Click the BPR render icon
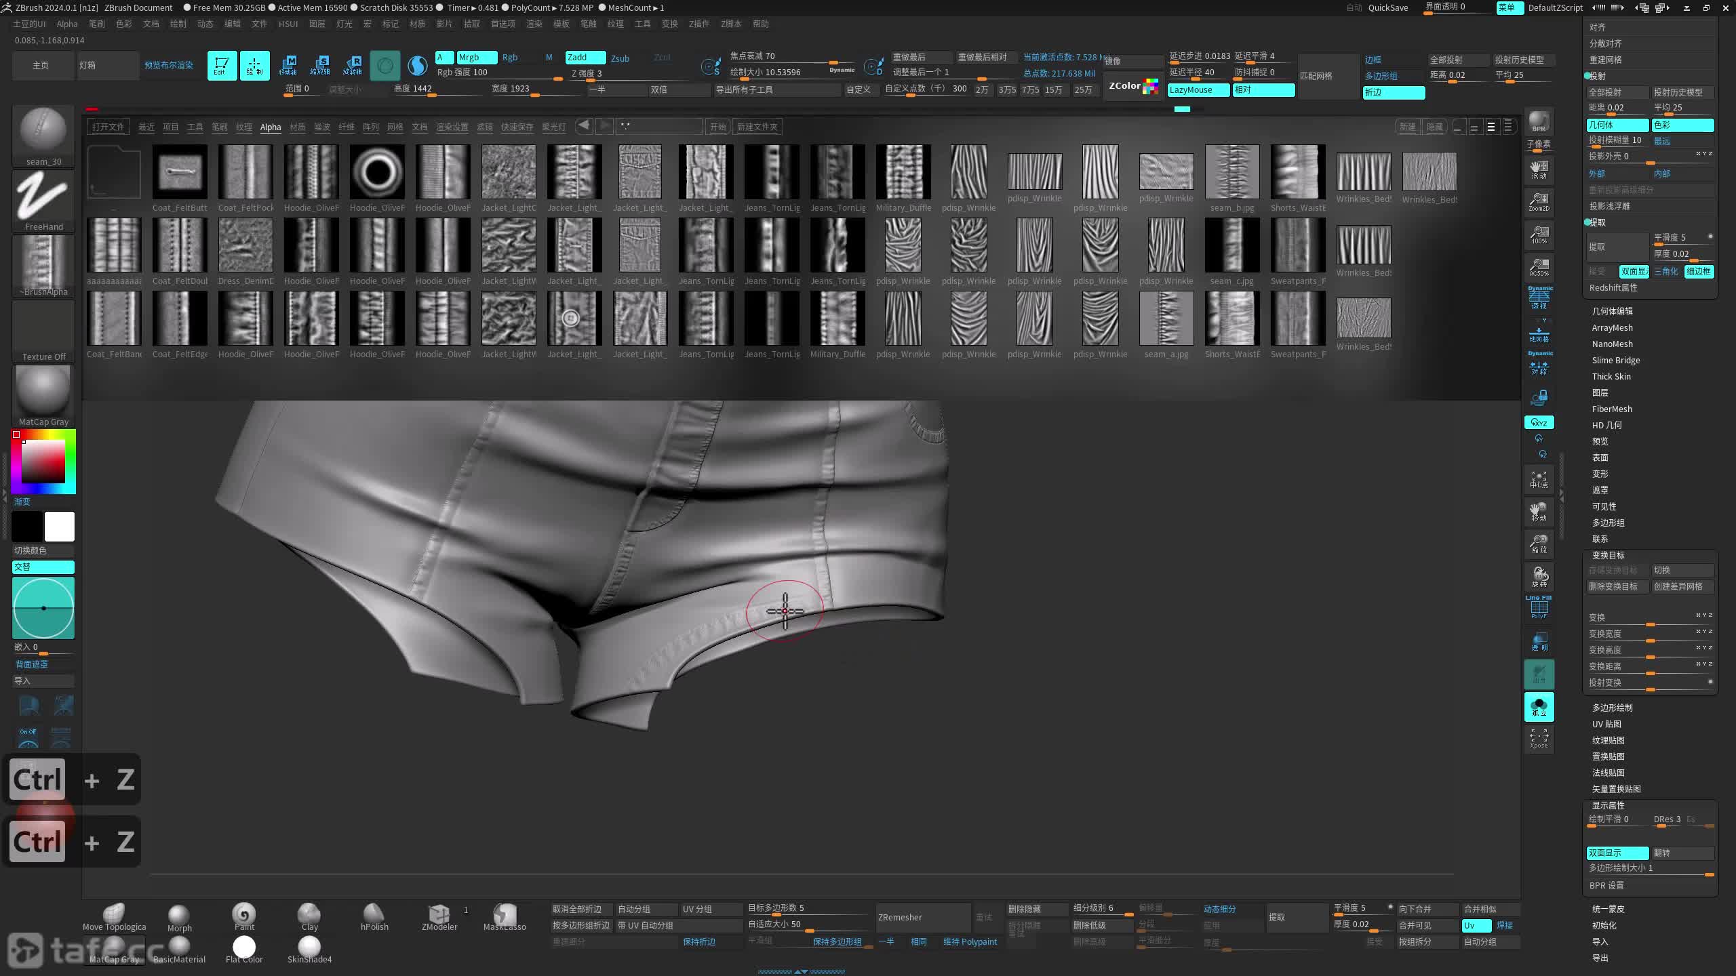 (1539, 122)
